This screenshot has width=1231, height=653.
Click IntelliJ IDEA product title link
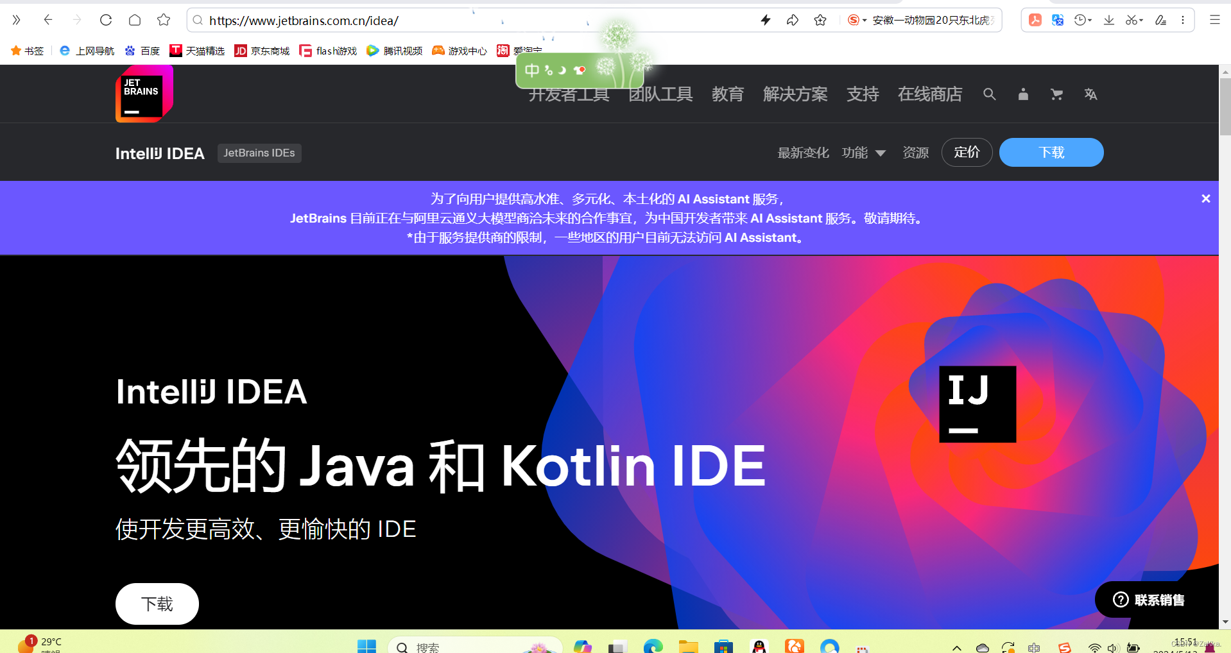[160, 153]
